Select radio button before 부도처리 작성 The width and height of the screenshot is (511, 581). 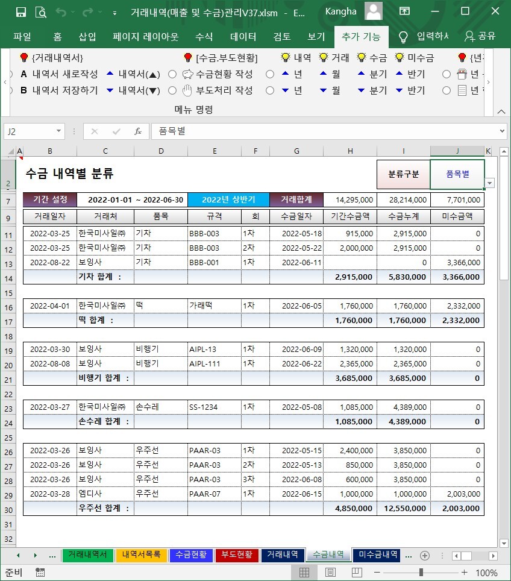pyautogui.click(x=172, y=90)
